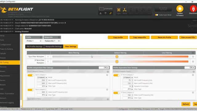
Task: Open help for D Term Lowpass 2
Action: coord(193,92)
